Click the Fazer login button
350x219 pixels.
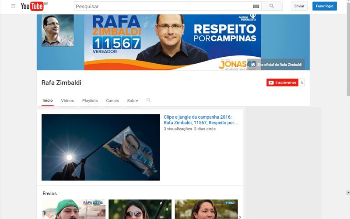point(324,6)
